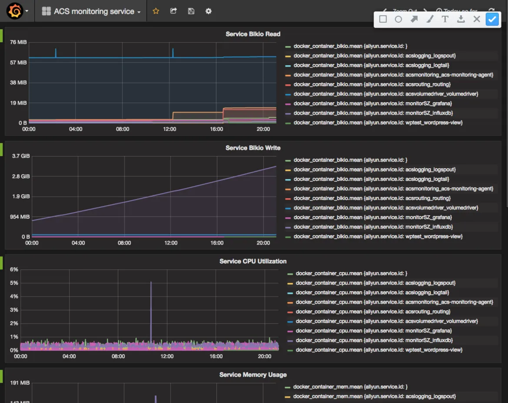The image size is (508, 403).
Task: Click the 191 MiB axis label in Memory Usage
Action: point(20,383)
